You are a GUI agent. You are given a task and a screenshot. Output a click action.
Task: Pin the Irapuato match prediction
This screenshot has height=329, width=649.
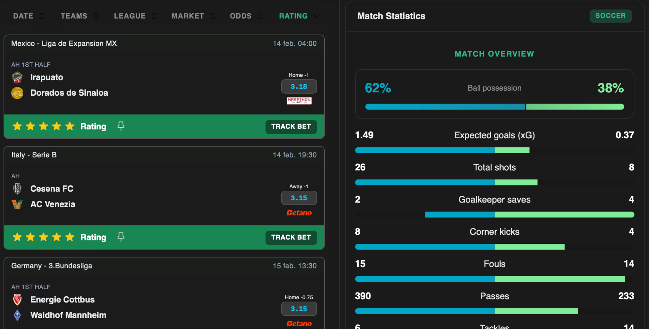point(121,126)
